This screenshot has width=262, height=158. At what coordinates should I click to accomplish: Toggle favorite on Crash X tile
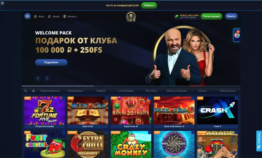pos(236,98)
